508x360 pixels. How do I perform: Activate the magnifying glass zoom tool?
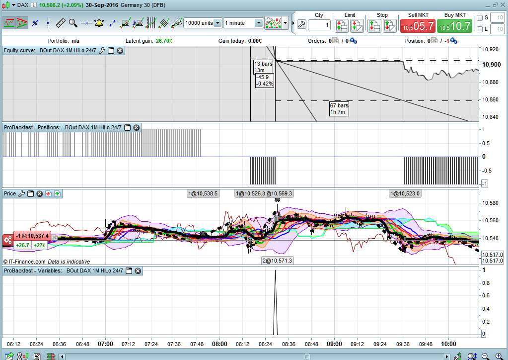coord(73,23)
